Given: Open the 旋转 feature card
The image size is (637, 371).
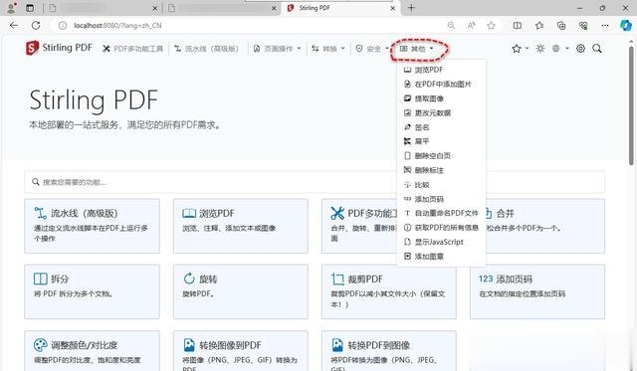Looking at the screenshot, I should click(x=241, y=291).
